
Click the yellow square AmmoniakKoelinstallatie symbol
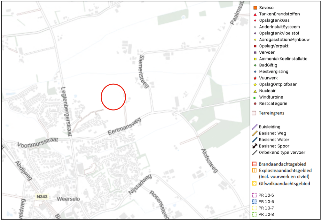255,59
